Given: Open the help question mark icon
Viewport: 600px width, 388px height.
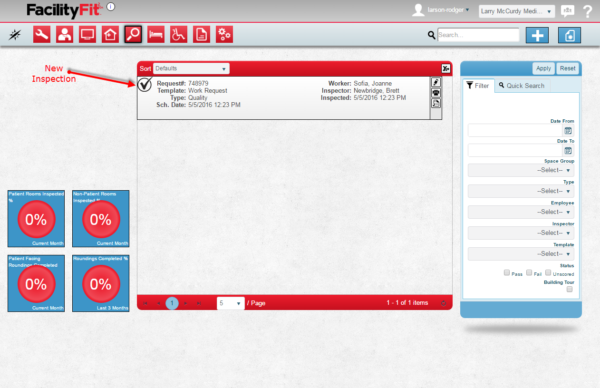Looking at the screenshot, I should tap(588, 11).
